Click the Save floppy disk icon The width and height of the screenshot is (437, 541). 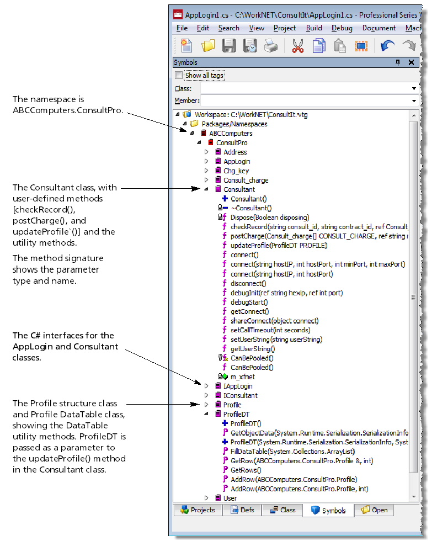[x=229, y=46]
